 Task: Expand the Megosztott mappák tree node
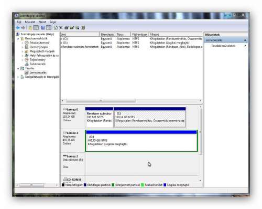(x=23, y=51)
